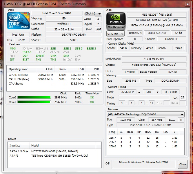193x174 pixels.
Task: Click the Core1 usage bar
Action: click(x=34, y=102)
